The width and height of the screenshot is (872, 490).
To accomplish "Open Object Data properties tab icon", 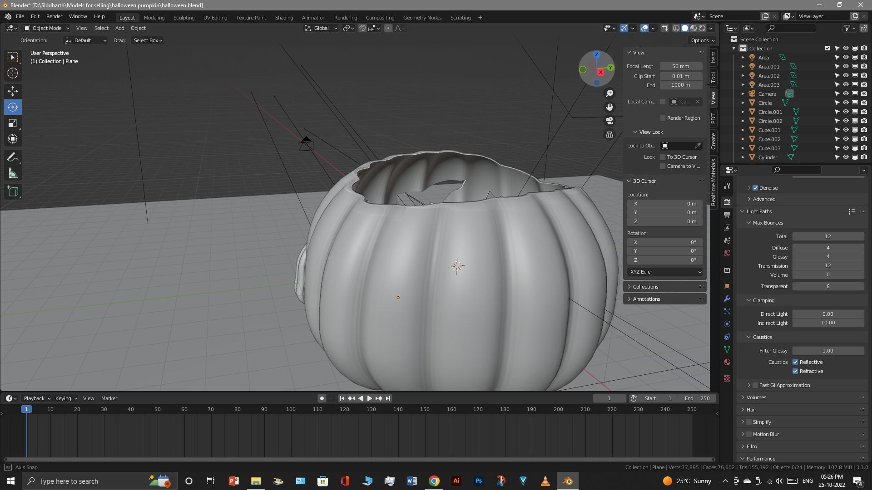I will (x=727, y=349).
